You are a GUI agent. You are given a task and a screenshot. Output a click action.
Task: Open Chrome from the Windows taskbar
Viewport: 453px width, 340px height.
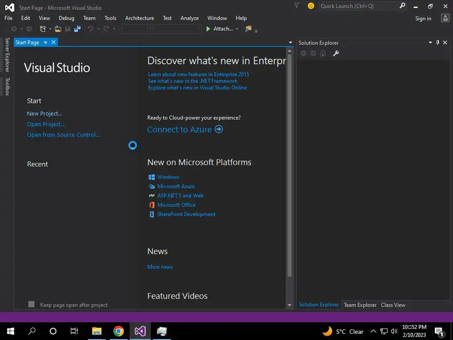119,331
